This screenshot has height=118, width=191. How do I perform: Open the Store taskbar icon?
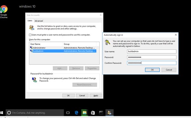tap(93, 113)
